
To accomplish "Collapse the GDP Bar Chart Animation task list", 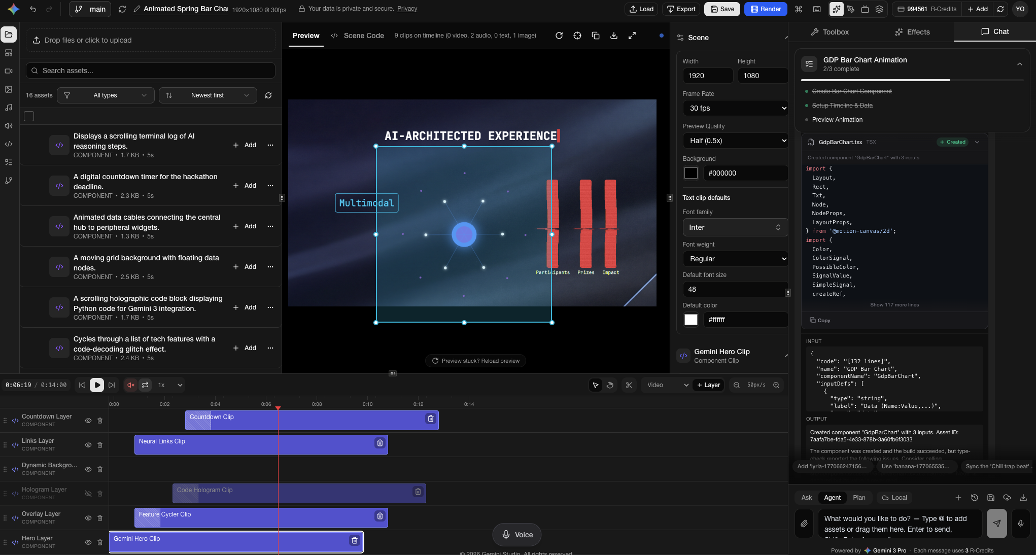I will click(1019, 64).
